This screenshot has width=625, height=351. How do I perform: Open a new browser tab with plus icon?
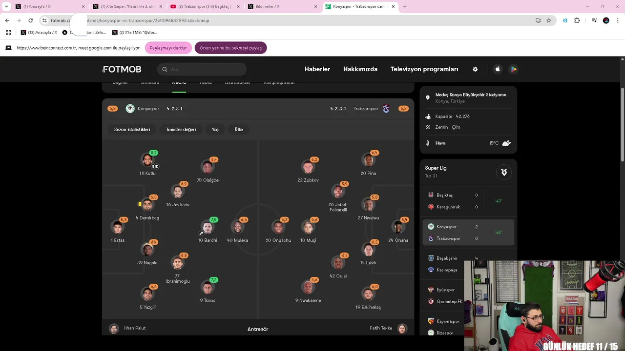[x=405, y=7]
